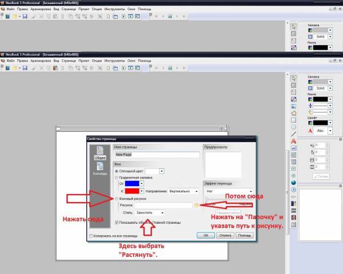Click the folder icon next to Рисунок field
This screenshot has width=343, height=274.
pyautogui.click(x=196, y=204)
